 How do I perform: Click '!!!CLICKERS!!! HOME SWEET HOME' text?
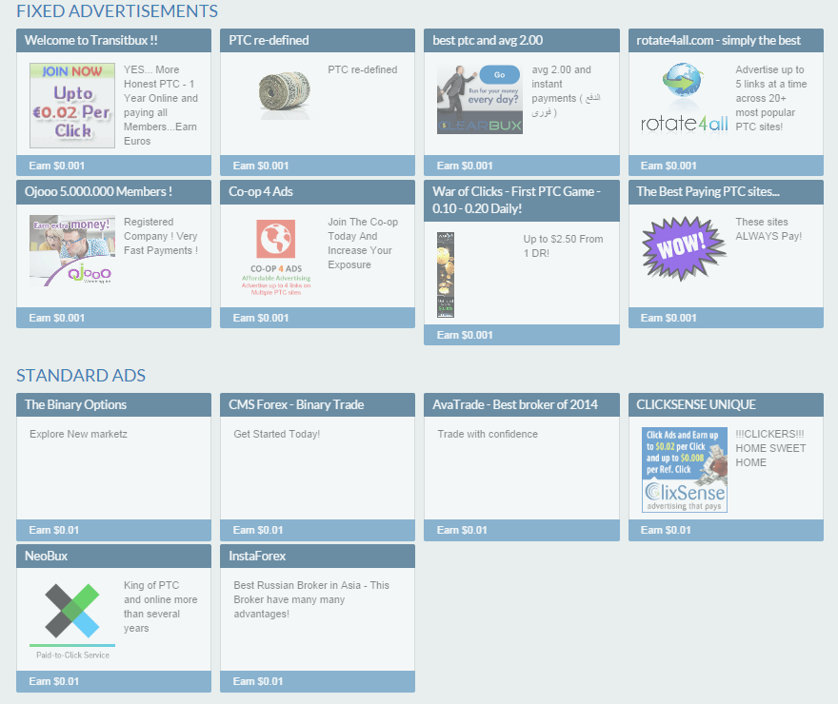click(x=770, y=448)
